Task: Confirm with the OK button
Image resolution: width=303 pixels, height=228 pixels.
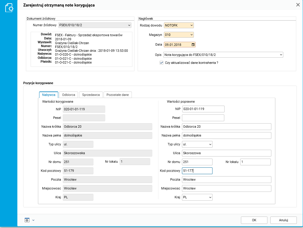Action: coord(254,220)
